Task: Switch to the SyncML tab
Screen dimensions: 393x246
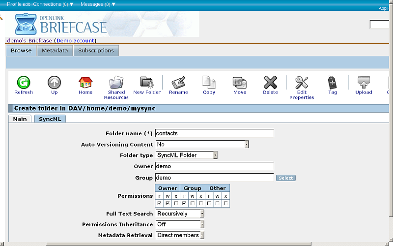Action: (x=49, y=119)
